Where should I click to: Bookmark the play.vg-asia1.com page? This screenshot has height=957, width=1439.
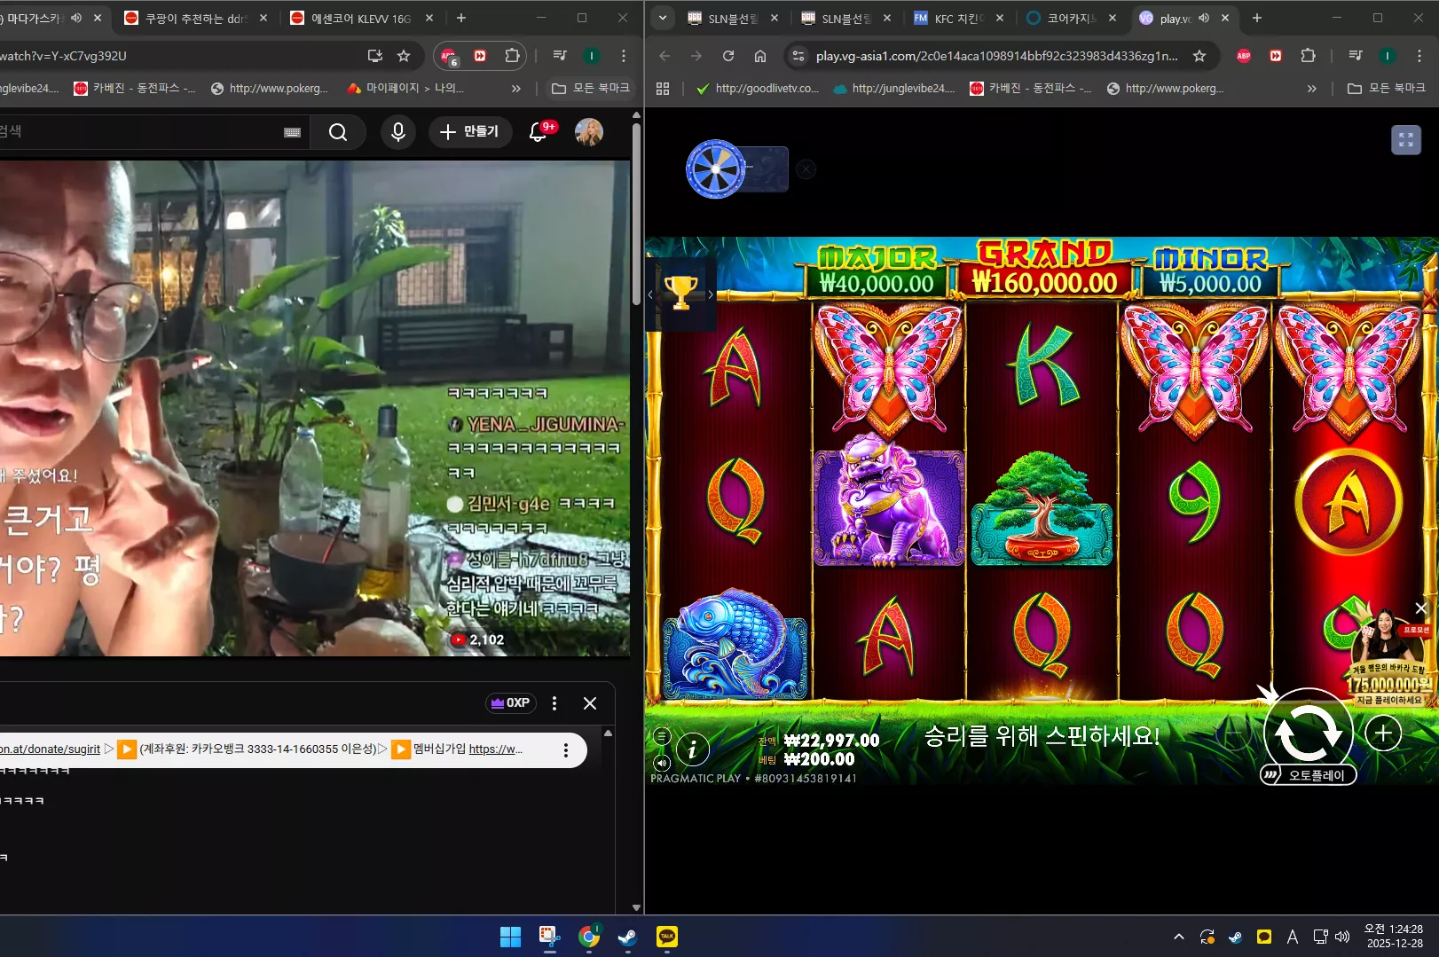point(1199,56)
